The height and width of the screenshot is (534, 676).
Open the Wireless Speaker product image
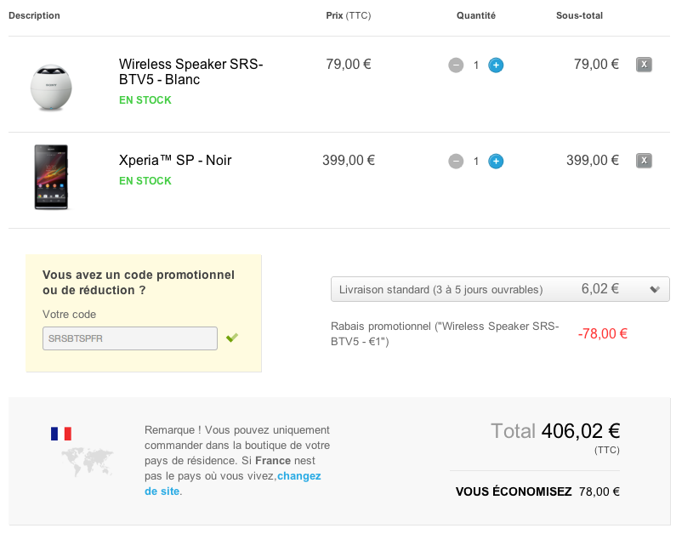[x=51, y=88]
